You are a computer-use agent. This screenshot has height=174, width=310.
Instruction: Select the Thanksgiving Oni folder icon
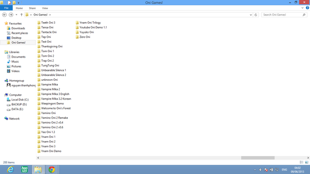click(39, 46)
